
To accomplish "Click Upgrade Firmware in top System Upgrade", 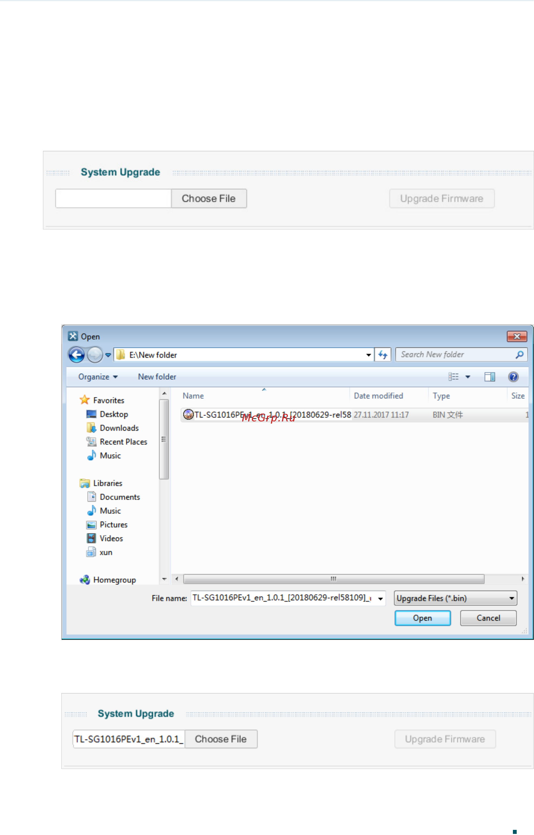I will [x=442, y=199].
